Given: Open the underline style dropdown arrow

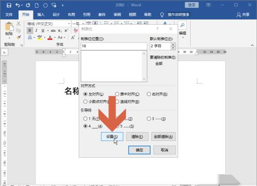Looking at the screenshot, I should coord(48,31).
